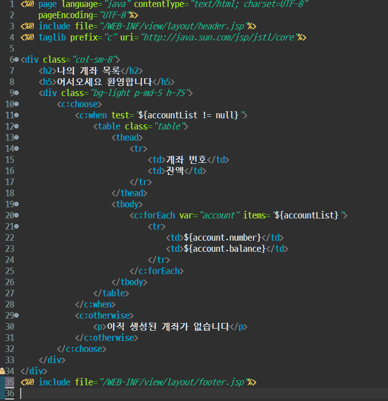Click line number 36 in the gutter

click(x=10, y=393)
